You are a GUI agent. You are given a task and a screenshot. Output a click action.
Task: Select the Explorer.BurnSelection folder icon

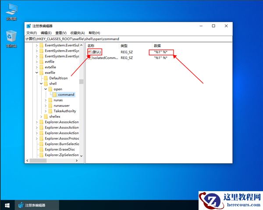coord(41,144)
